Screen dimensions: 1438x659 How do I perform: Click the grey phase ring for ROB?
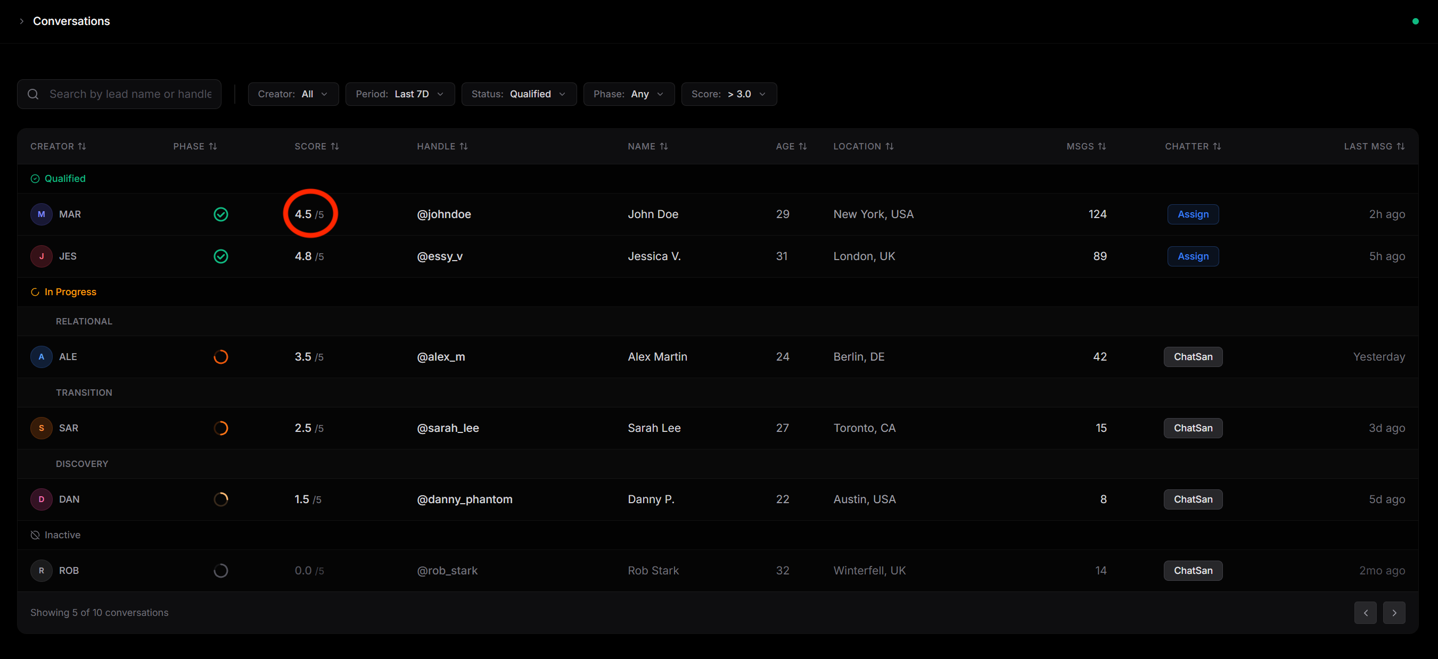221,570
